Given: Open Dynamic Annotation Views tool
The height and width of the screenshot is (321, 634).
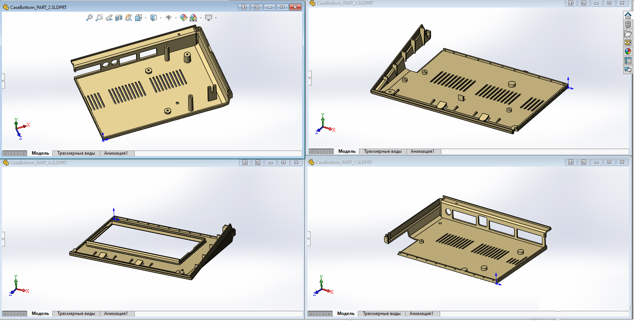Looking at the screenshot, I should (x=129, y=18).
